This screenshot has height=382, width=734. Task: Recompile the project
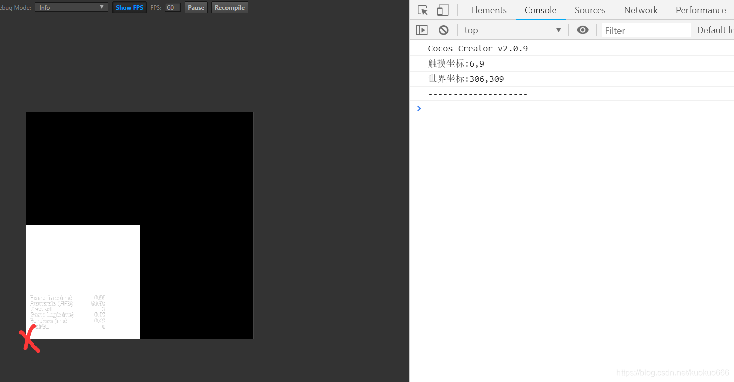point(230,7)
